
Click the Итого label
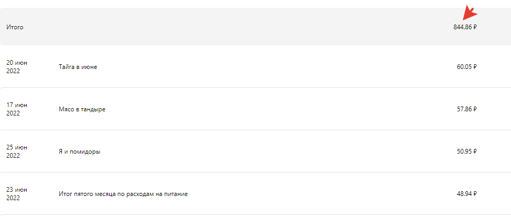point(15,27)
